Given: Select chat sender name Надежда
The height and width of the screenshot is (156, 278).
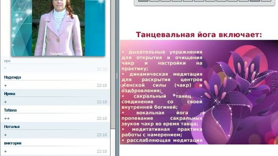Looking at the screenshot, I should tap(13, 77).
